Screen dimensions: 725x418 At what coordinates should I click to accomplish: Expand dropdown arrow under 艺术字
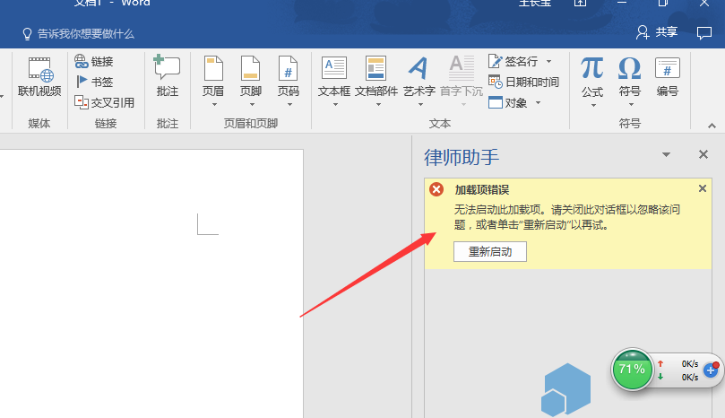(421, 105)
